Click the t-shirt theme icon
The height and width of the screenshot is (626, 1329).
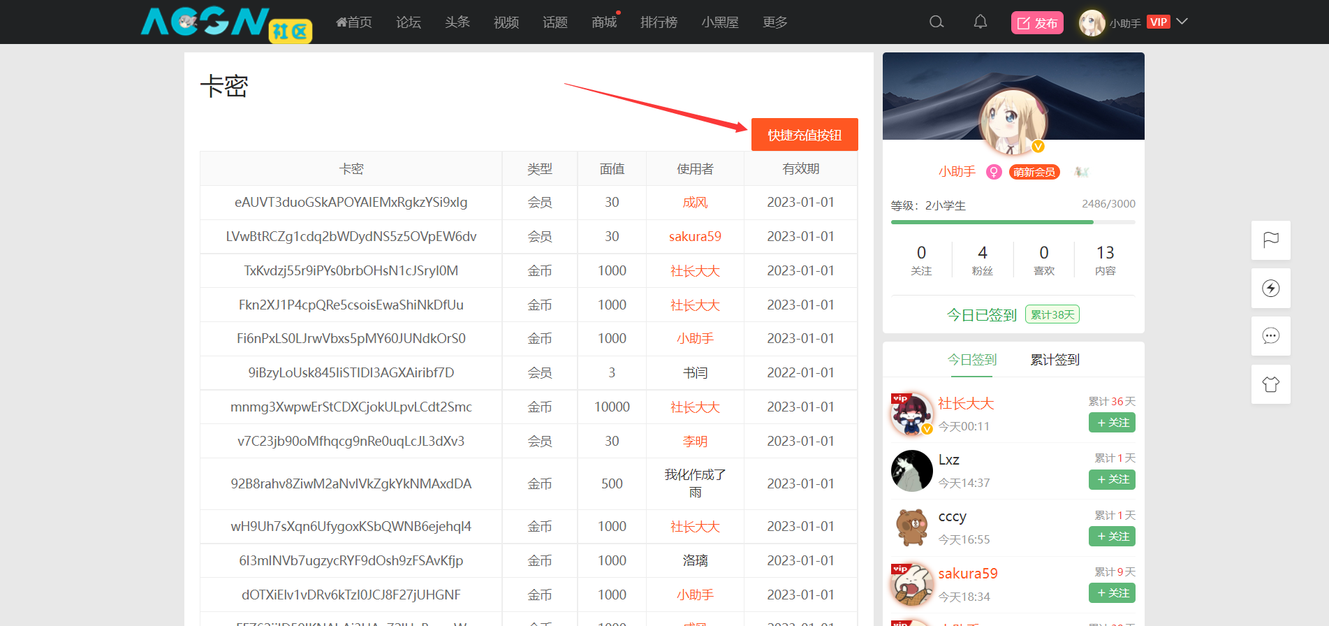point(1270,384)
